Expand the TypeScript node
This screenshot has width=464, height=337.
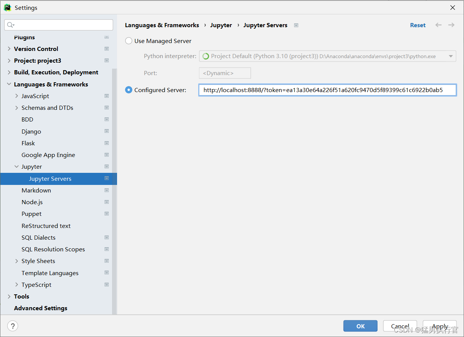pyautogui.click(x=17, y=285)
